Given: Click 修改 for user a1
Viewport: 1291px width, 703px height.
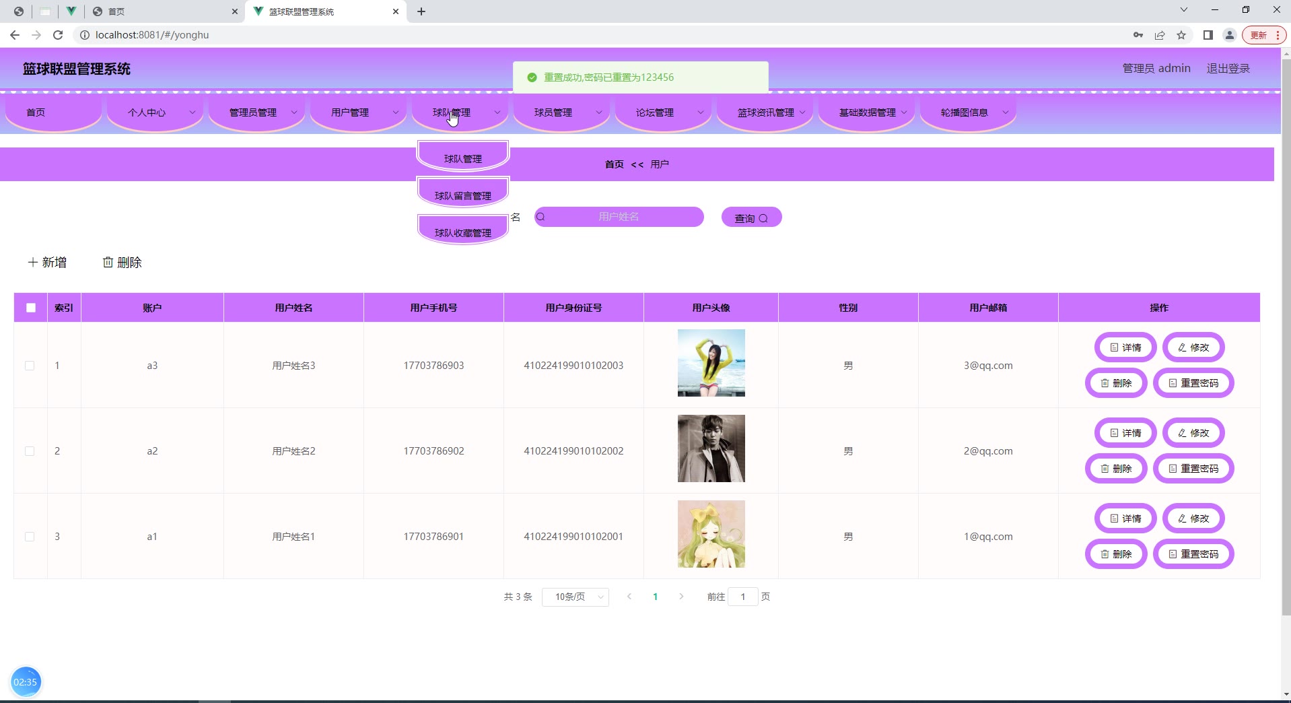Looking at the screenshot, I should pyautogui.click(x=1193, y=518).
